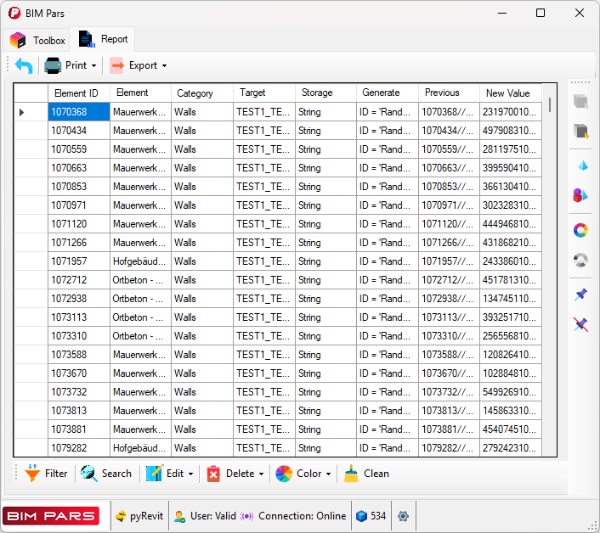This screenshot has height=533, width=600.
Task: Click the crossed-out pin icon
Action: 580,325
